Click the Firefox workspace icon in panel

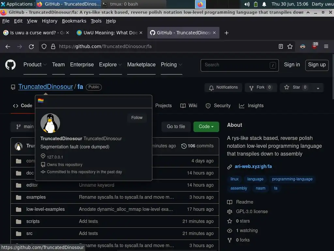click(200, 4)
